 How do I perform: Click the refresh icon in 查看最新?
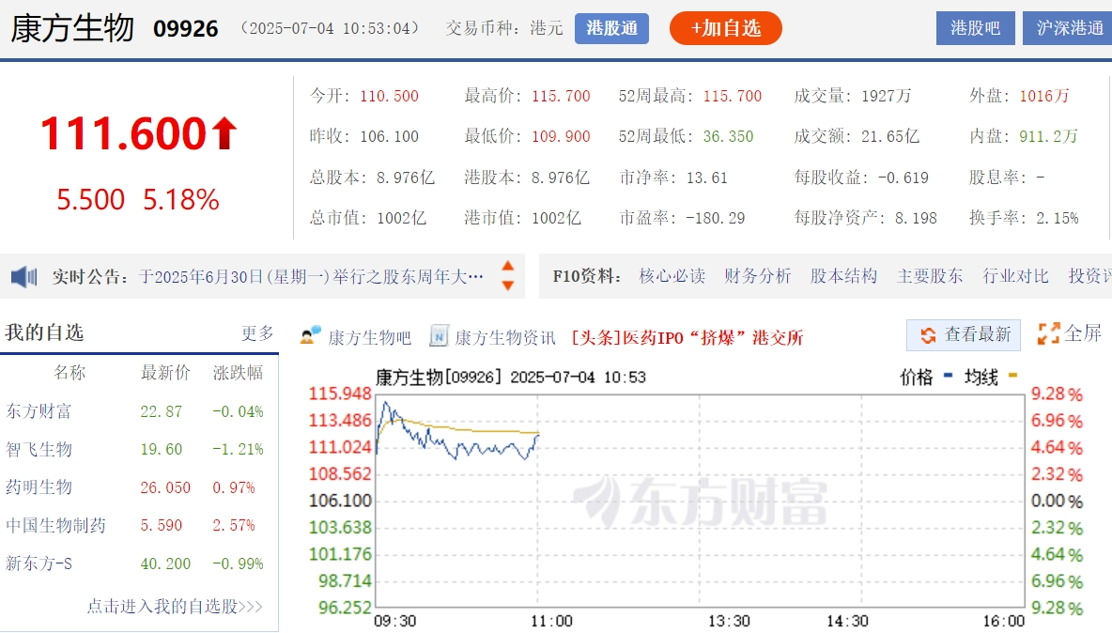pyautogui.click(x=928, y=335)
